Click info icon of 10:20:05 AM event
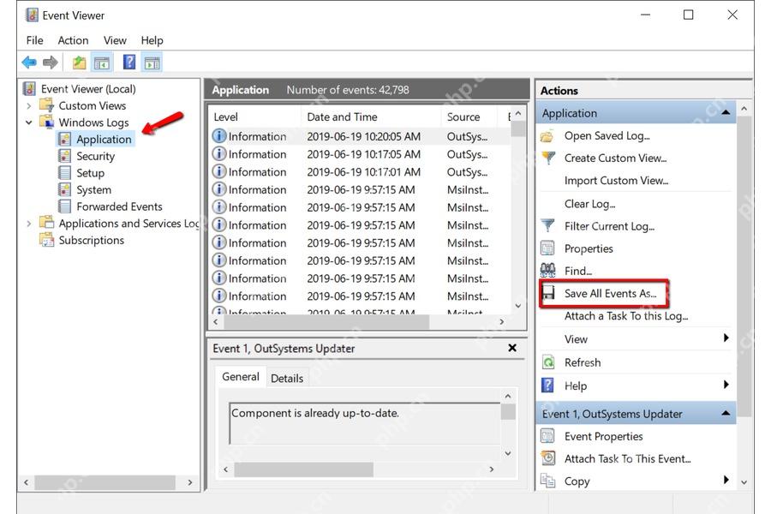The image size is (771, 514). [x=218, y=135]
